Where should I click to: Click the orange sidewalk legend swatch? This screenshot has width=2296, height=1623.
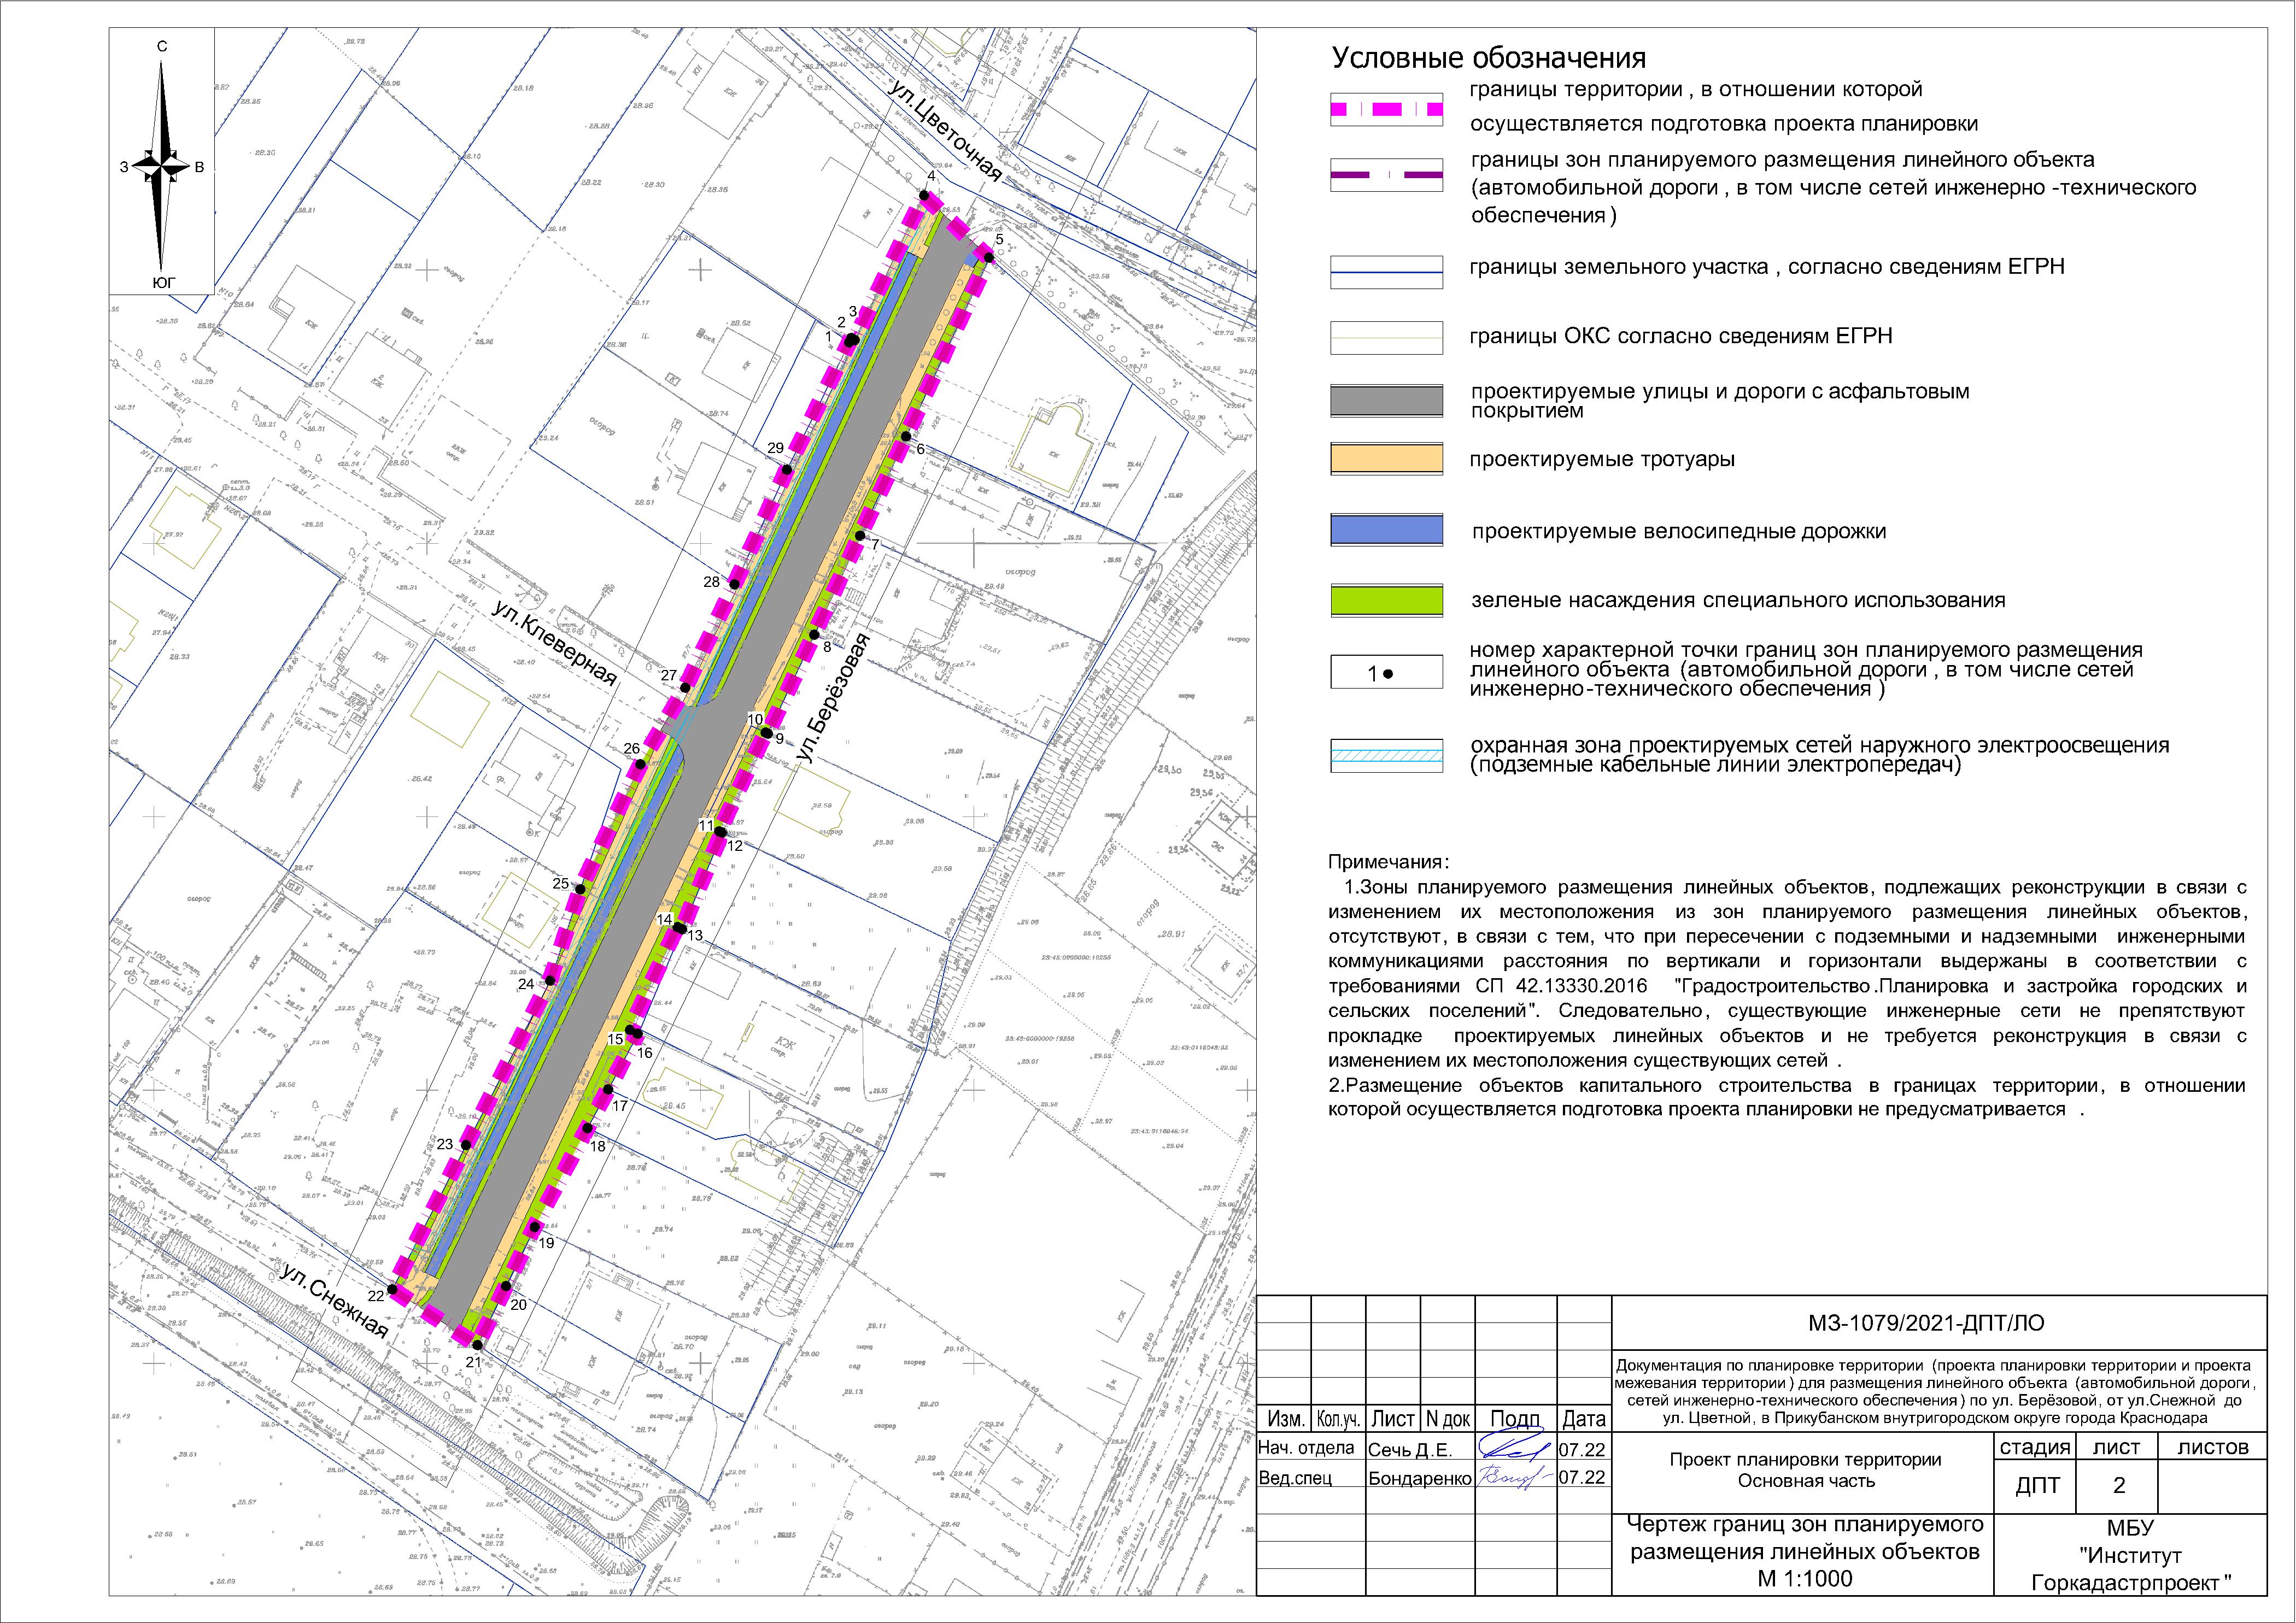click(1386, 460)
